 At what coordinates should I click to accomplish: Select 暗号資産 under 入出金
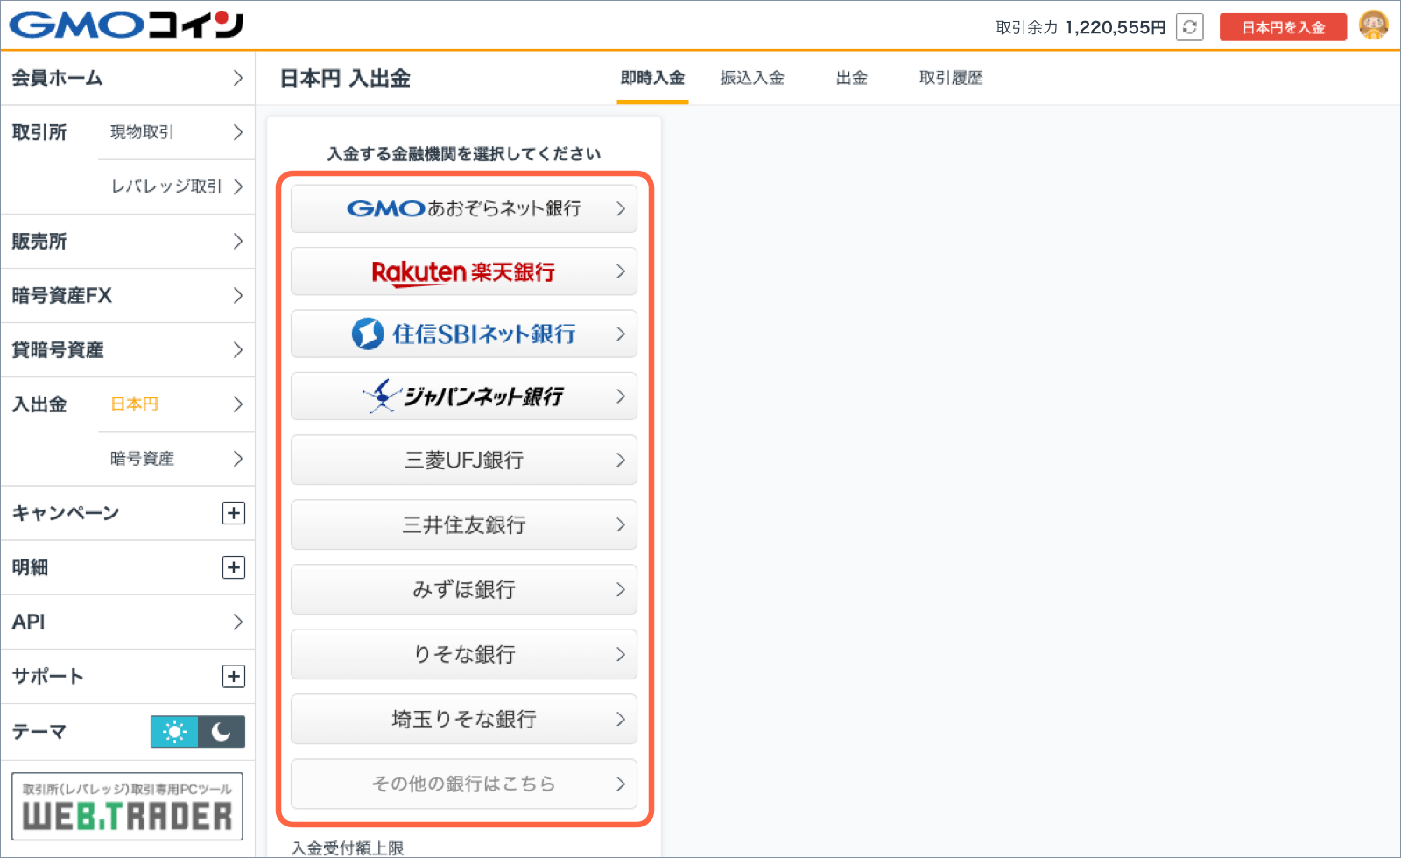176,458
